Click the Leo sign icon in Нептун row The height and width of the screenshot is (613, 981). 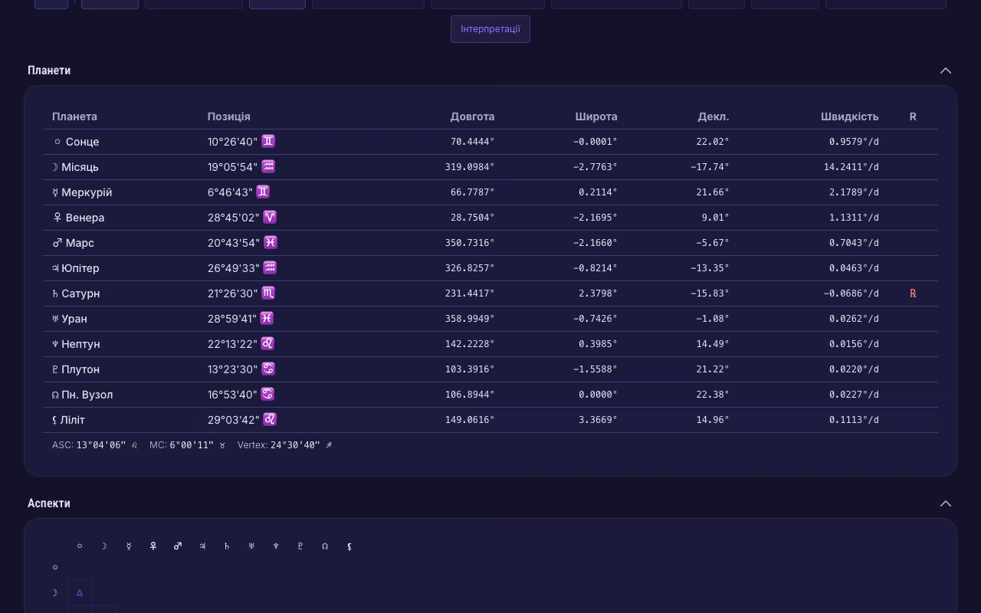coord(267,343)
